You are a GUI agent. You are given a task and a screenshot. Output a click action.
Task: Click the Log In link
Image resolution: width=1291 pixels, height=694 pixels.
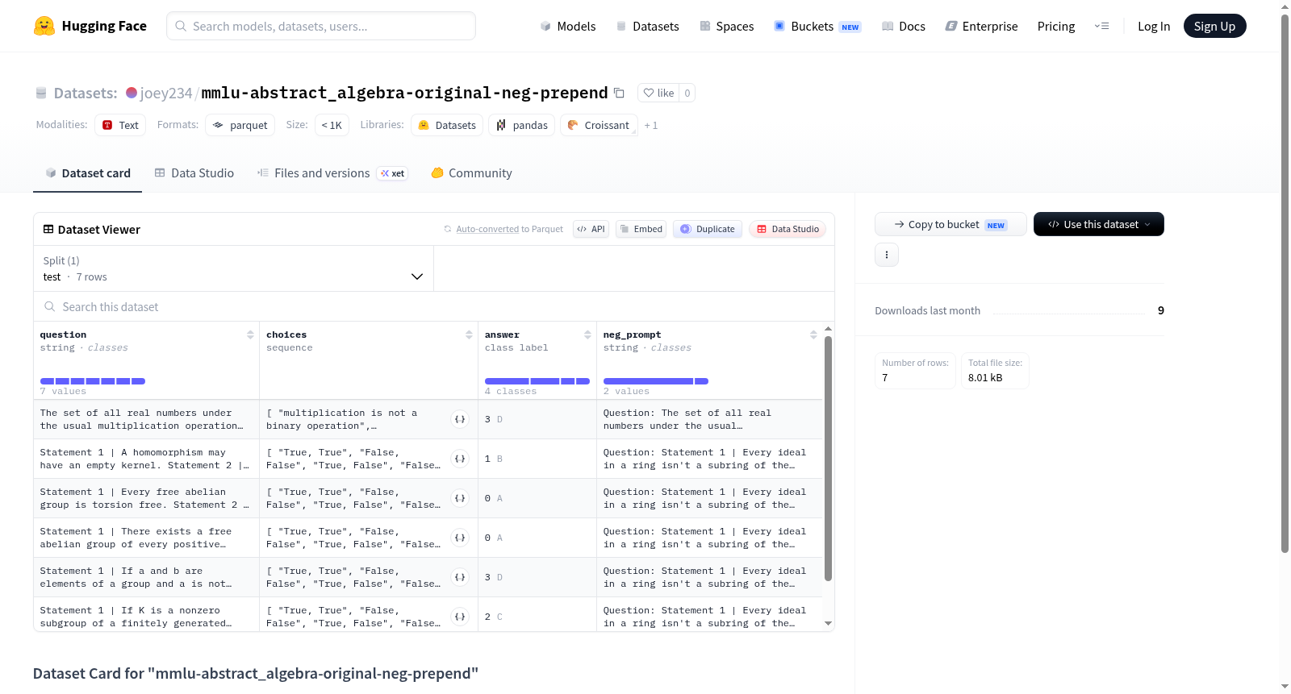tap(1154, 26)
